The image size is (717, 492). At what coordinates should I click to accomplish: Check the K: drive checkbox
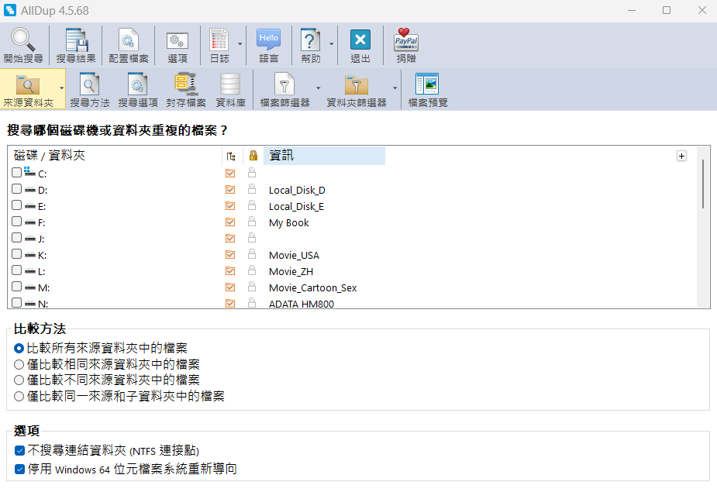pos(16,254)
